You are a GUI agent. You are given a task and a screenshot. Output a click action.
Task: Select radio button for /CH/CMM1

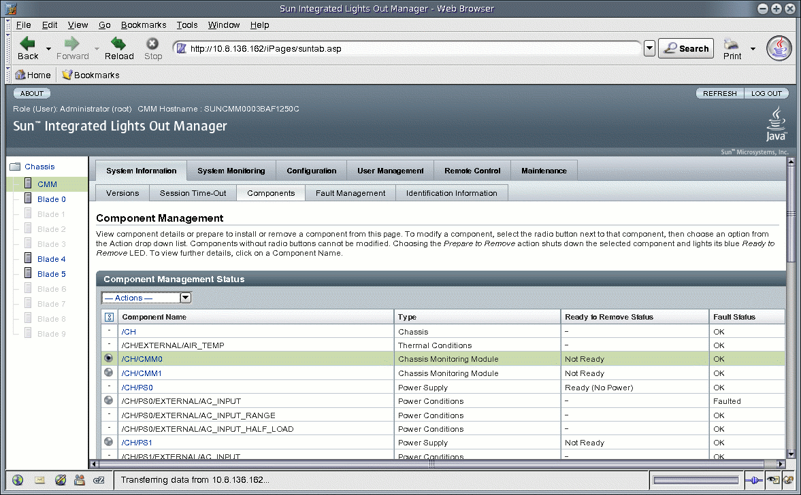tap(108, 373)
